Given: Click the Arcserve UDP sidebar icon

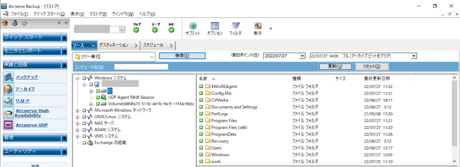Looking at the screenshot, I should point(8,125).
